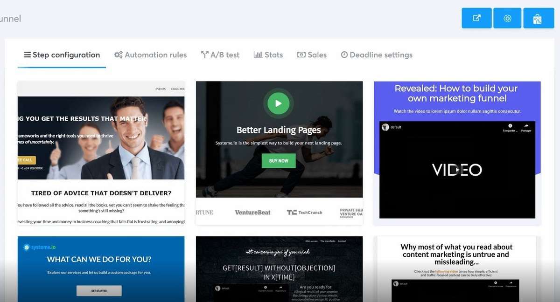560x302 pixels.
Task: Pick the 'Revealed: How to build your own marketing funnel' template
Action: coord(457,153)
